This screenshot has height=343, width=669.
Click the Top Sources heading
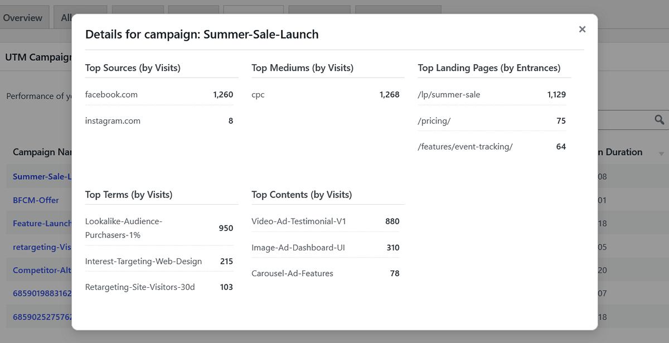click(x=133, y=67)
